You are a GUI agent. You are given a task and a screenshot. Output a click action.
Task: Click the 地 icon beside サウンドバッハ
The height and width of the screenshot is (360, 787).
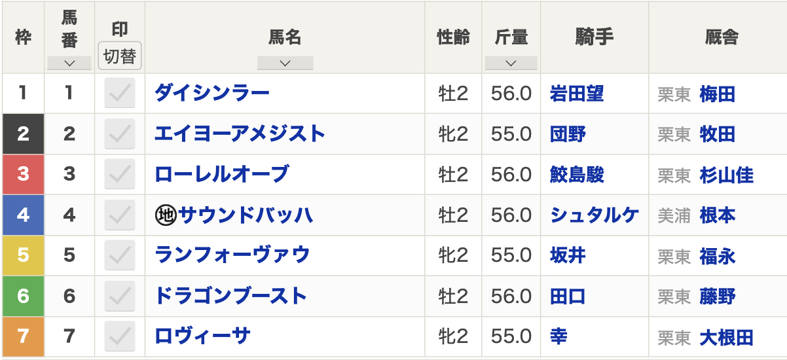pos(166,215)
